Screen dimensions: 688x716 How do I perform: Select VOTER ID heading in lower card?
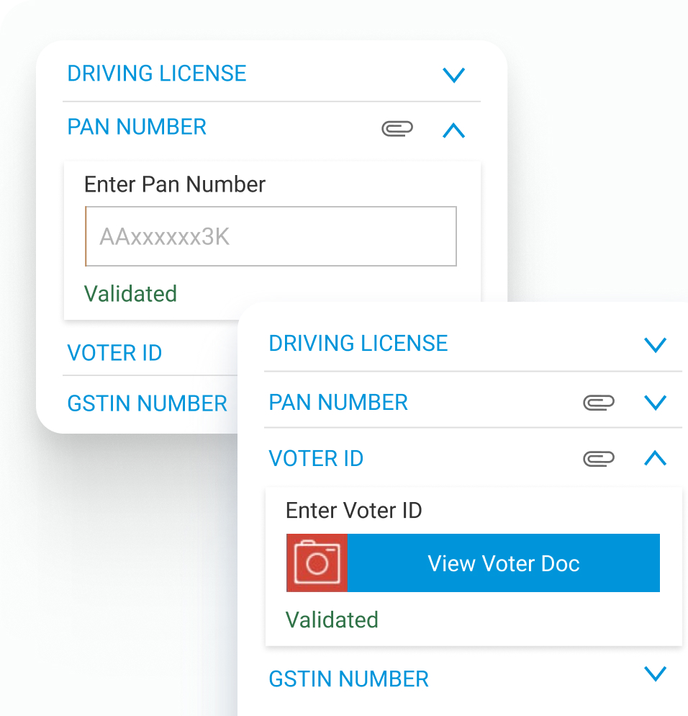[x=316, y=458]
